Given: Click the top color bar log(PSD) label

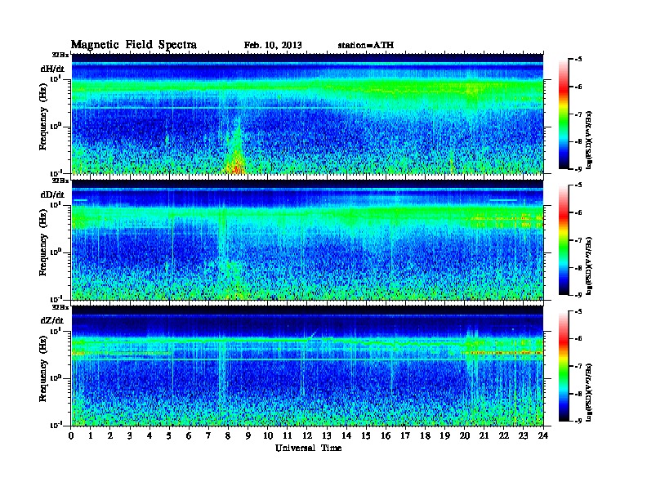Looking at the screenshot, I should pyautogui.click(x=589, y=140).
